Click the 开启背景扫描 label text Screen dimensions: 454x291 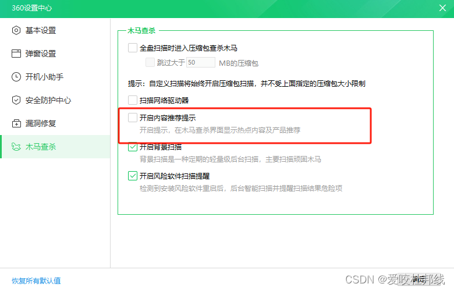[161, 147]
